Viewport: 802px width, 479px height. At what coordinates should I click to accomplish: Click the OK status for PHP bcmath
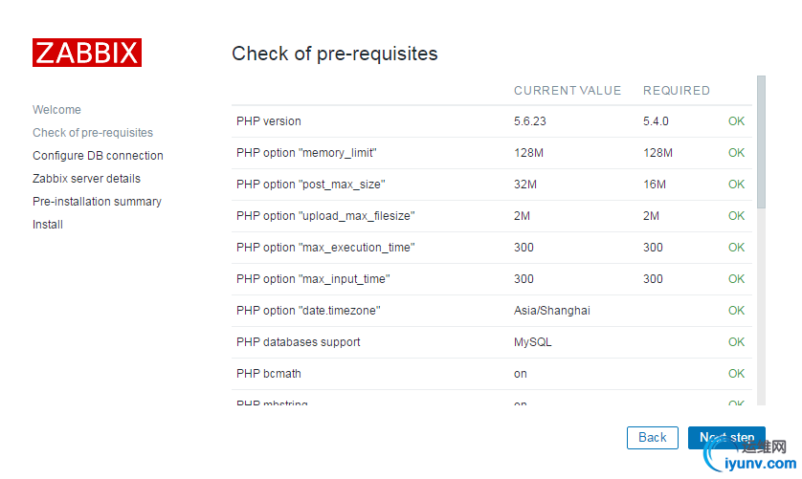[736, 374]
